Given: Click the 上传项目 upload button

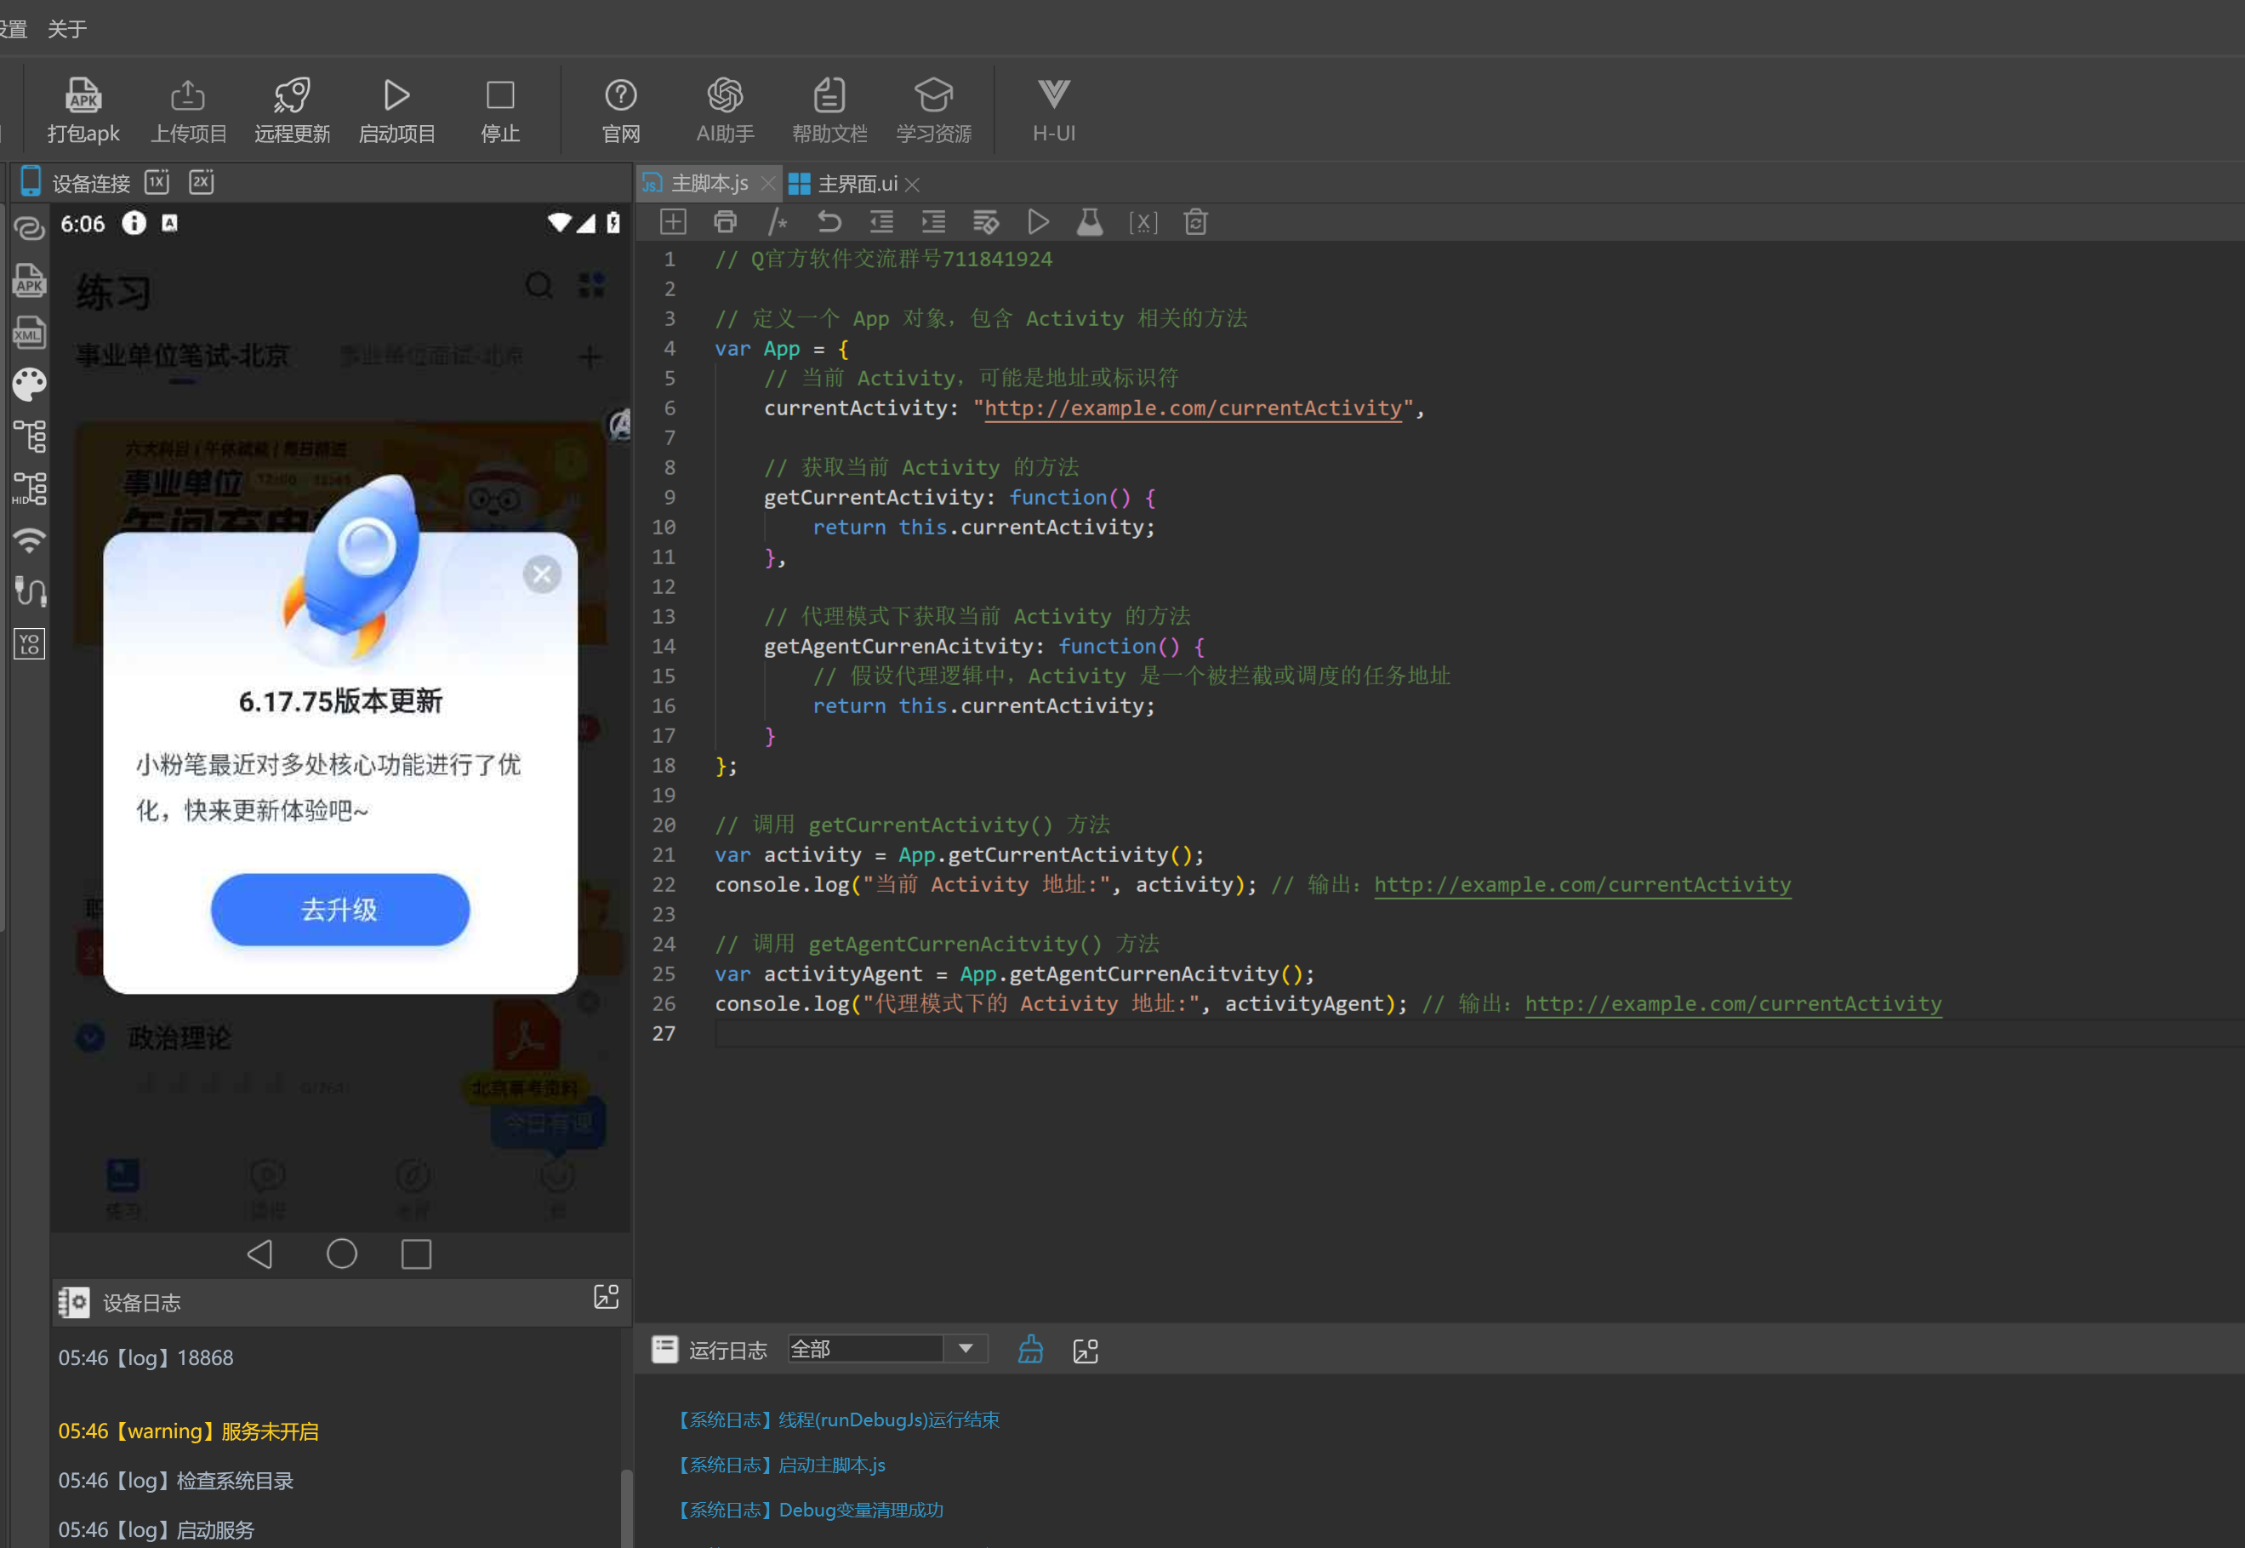Looking at the screenshot, I should click(x=188, y=111).
